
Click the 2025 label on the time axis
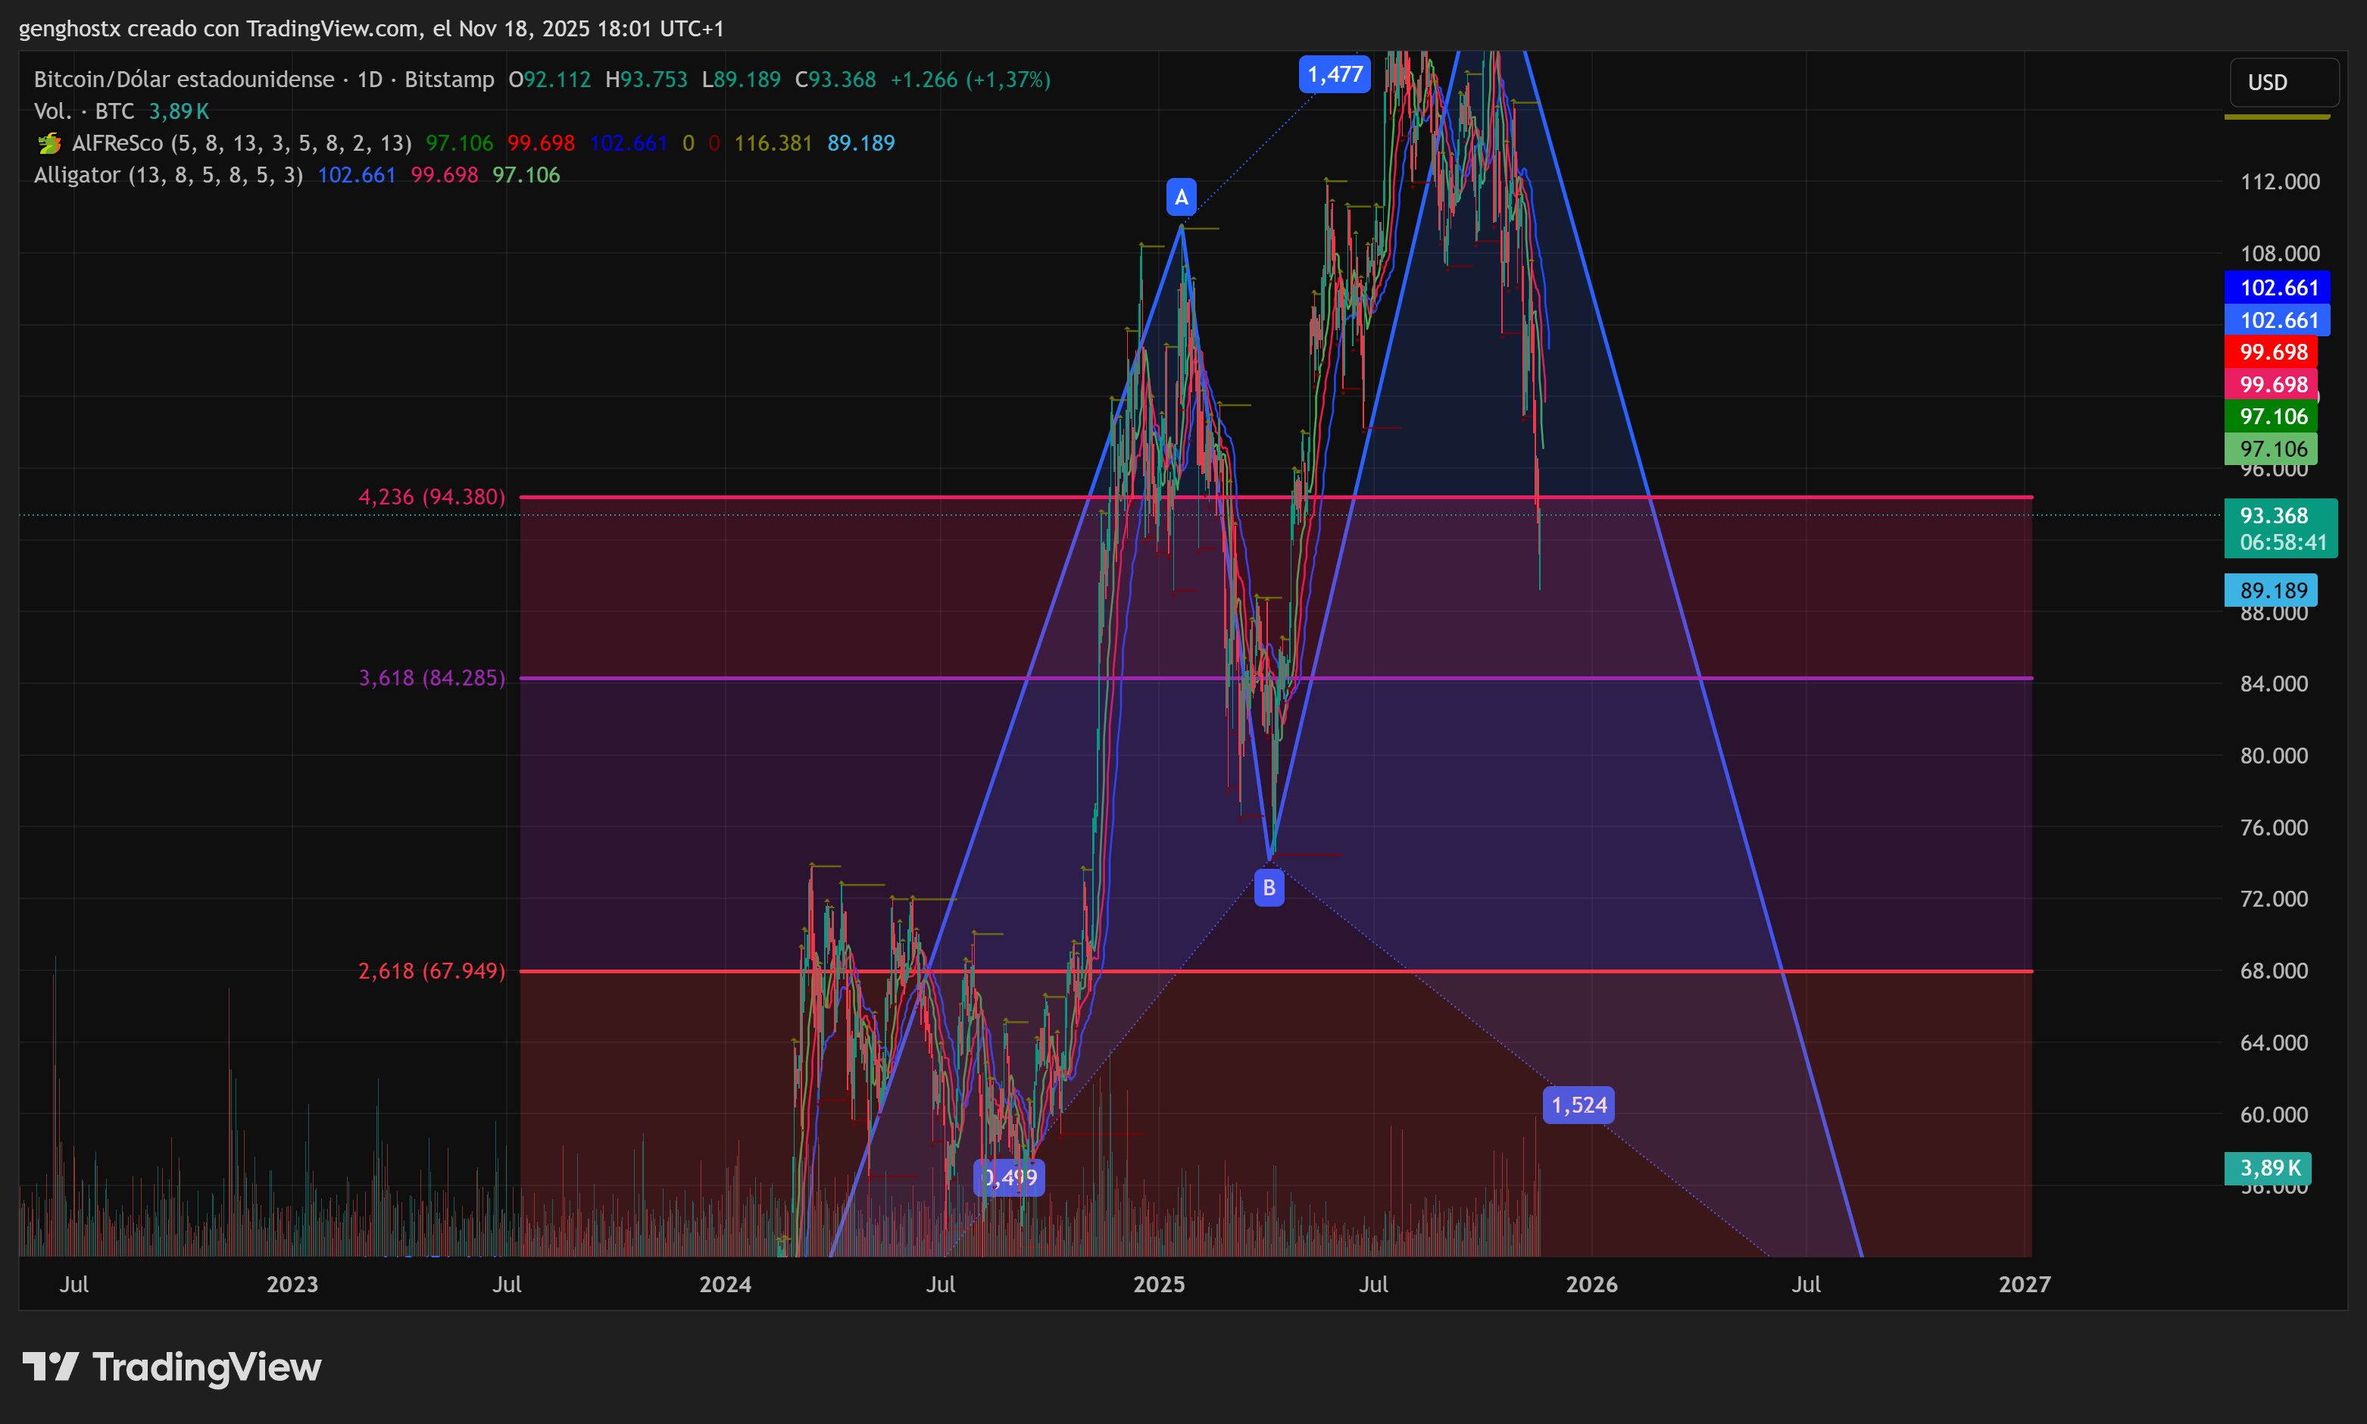(1160, 1284)
